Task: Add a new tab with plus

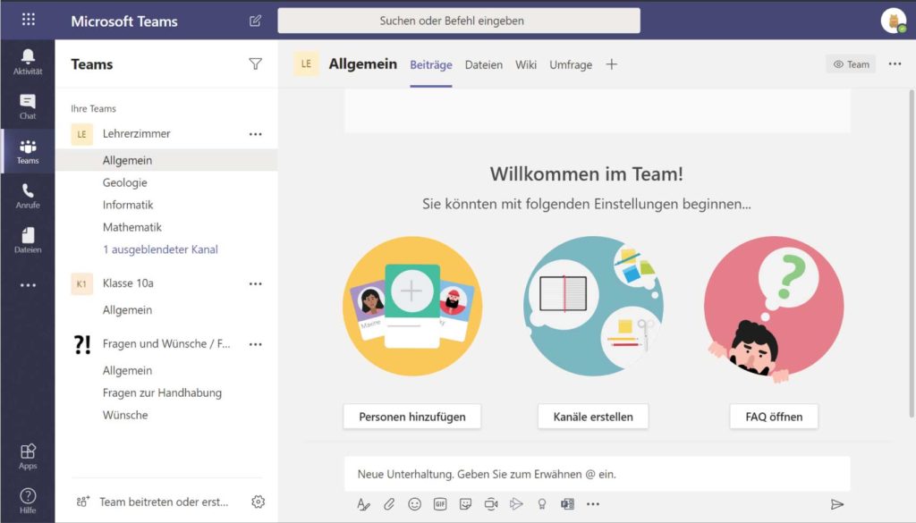Action: click(612, 64)
